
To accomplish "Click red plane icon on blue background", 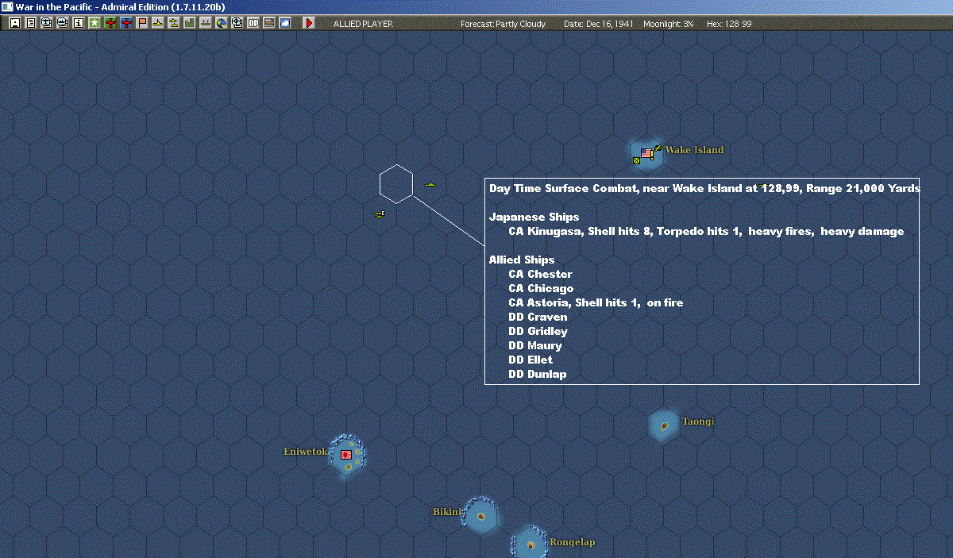I will pos(126,23).
